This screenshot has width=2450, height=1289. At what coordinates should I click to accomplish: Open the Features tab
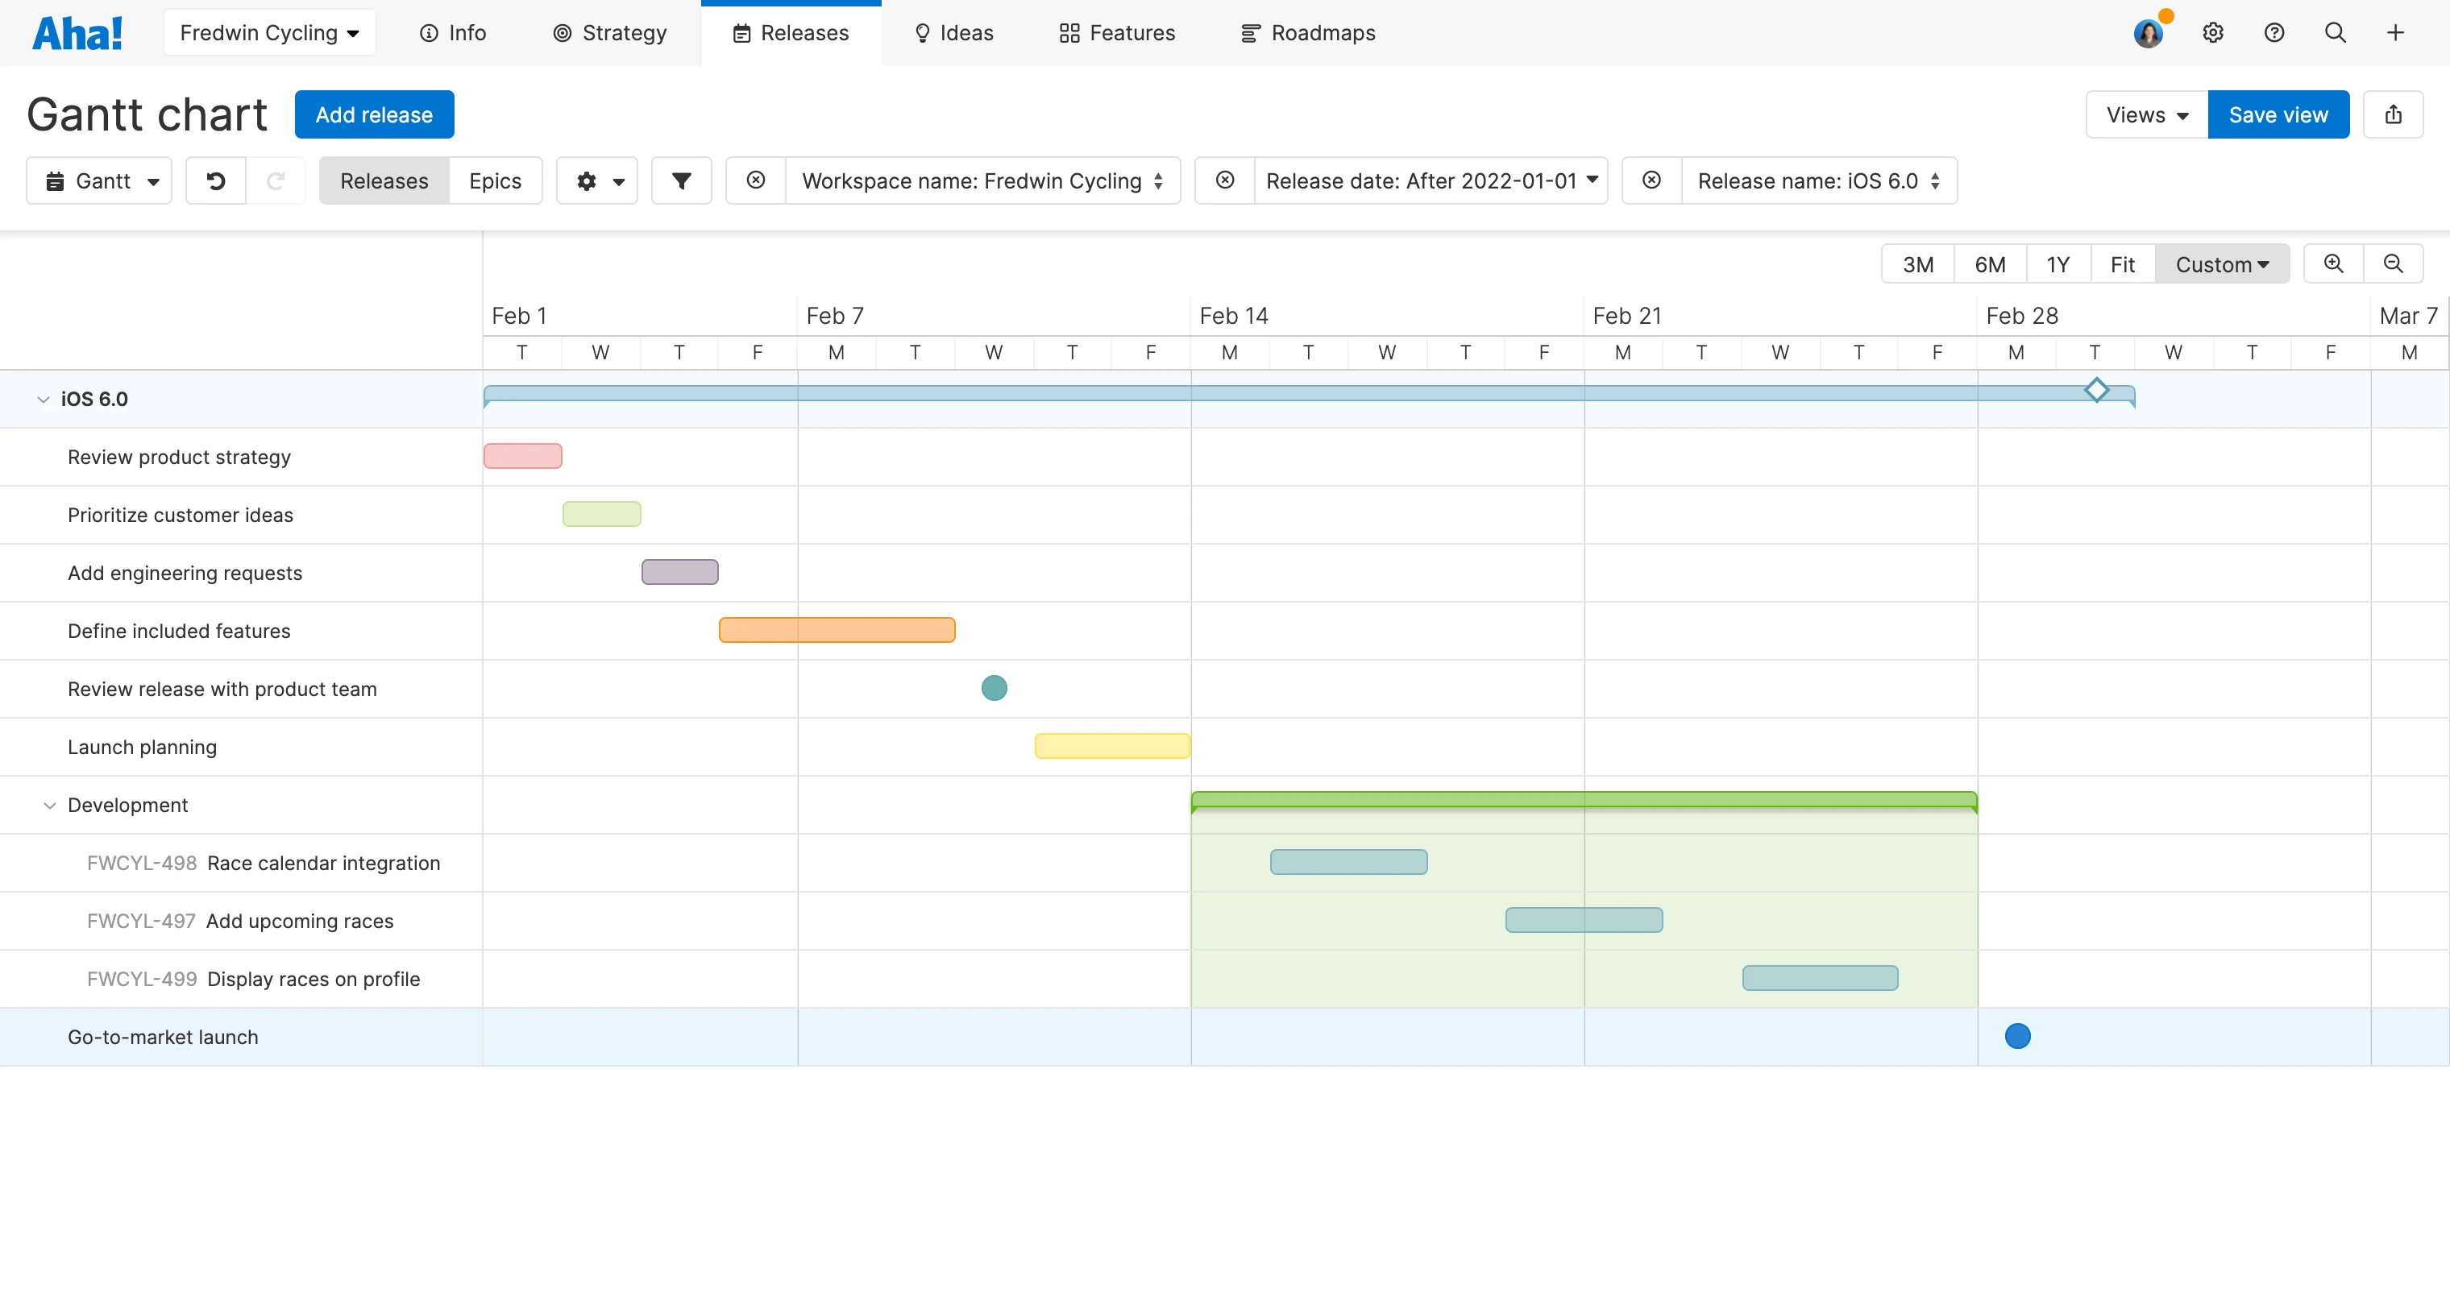[x=1118, y=33]
